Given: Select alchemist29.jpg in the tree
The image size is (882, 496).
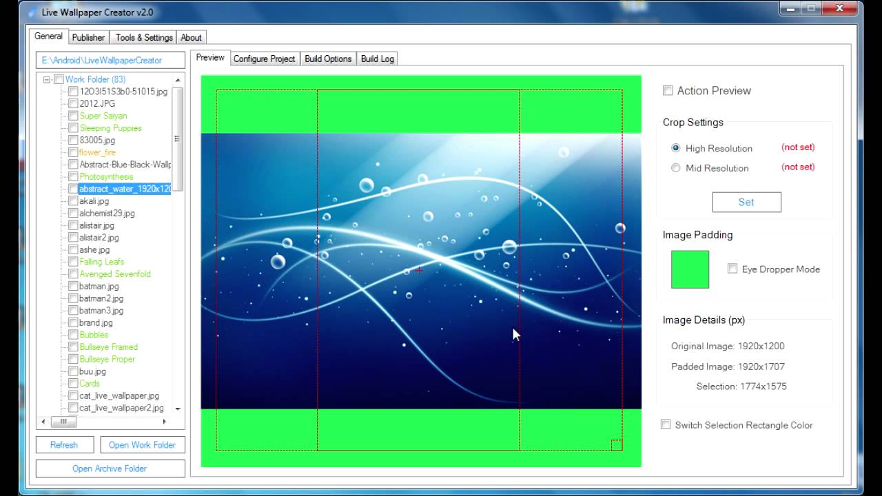Looking at the screenshot, I should coord(107,214).
